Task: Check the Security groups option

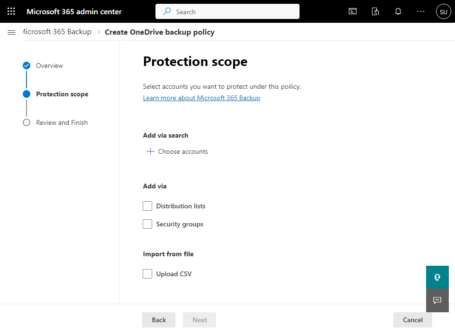Action: pyautogui.click(x=147, y=224)
